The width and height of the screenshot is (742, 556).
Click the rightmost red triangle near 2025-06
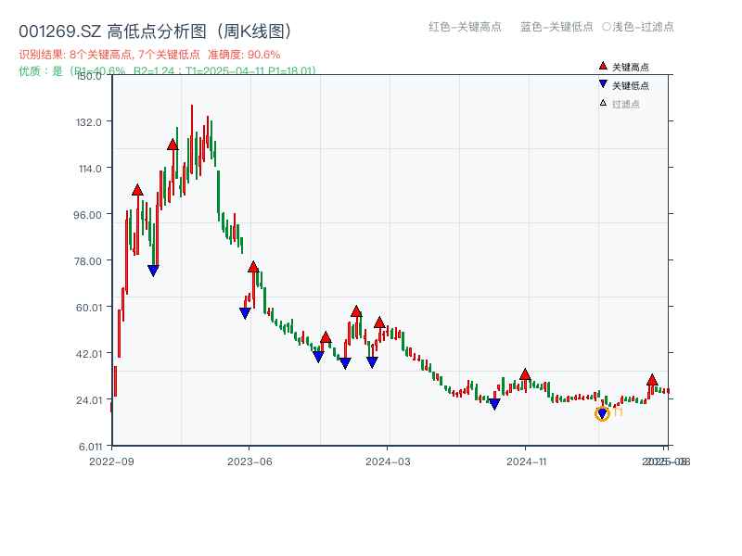[653, 380]
